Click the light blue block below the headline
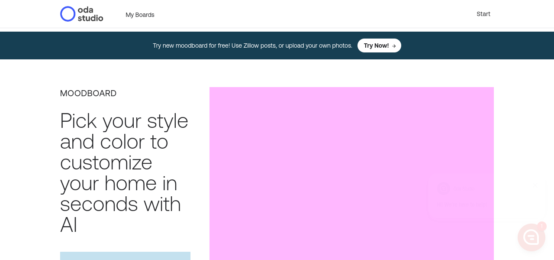Viewport: 554px width, 260px height. pyautogui.click(x=125, y=256)
